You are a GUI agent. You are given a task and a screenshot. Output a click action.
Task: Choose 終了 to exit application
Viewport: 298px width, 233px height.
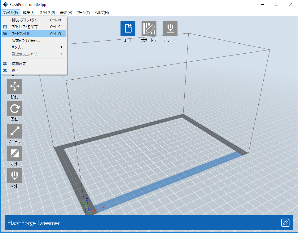click(x=34, y=71)
